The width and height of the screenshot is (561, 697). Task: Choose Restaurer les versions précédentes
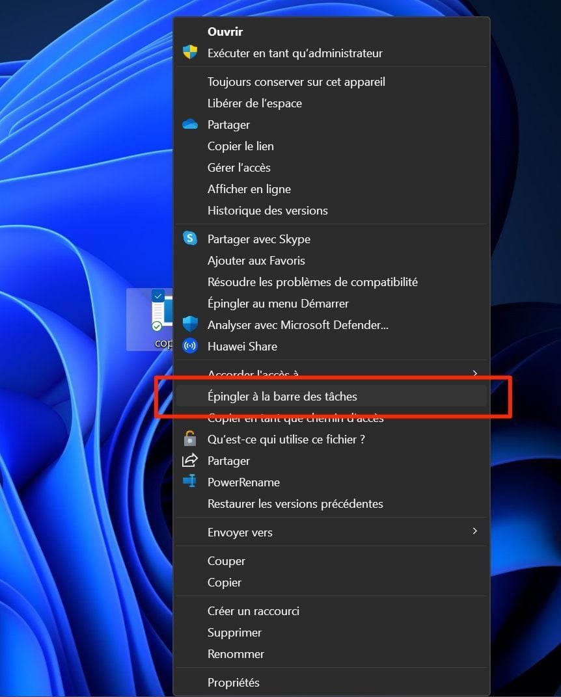click(x=331, y=504)
